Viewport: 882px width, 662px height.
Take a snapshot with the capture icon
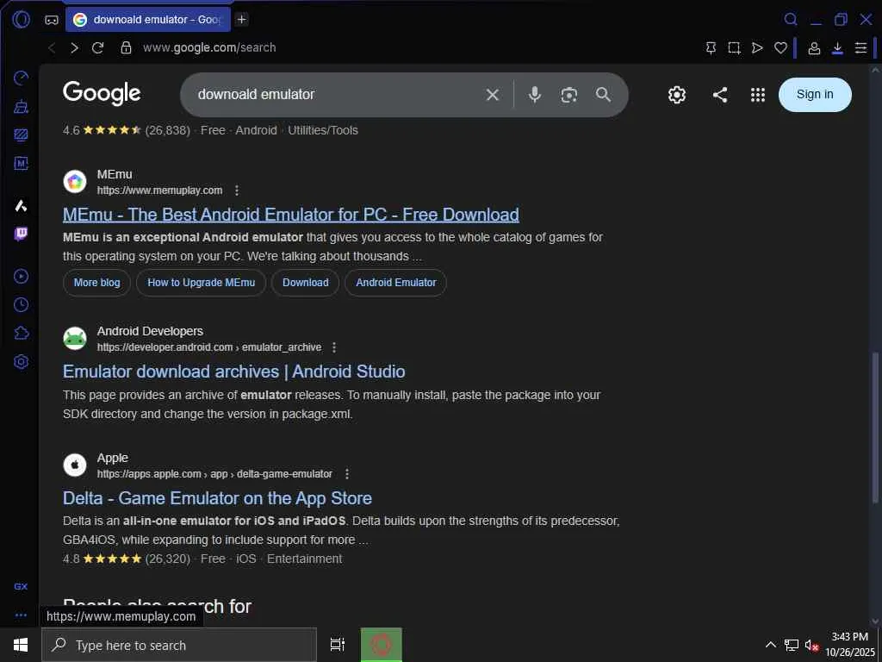coord(734,48)
